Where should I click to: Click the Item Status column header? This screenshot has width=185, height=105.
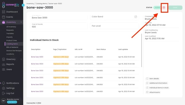pos(101,49)
